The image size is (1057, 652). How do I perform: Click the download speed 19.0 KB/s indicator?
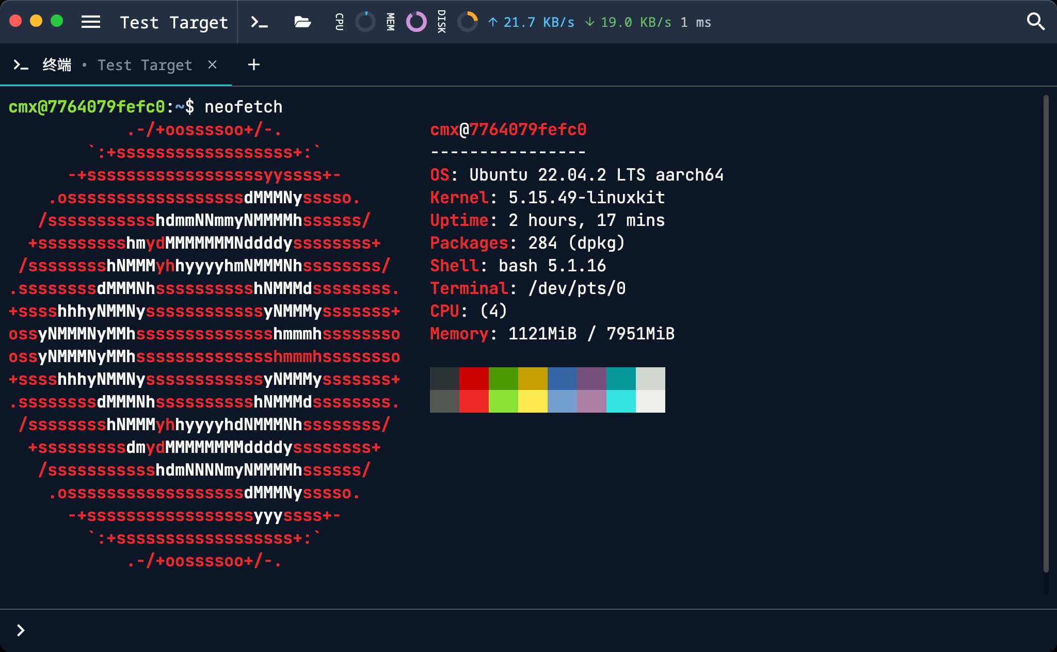tap(628, 22)
